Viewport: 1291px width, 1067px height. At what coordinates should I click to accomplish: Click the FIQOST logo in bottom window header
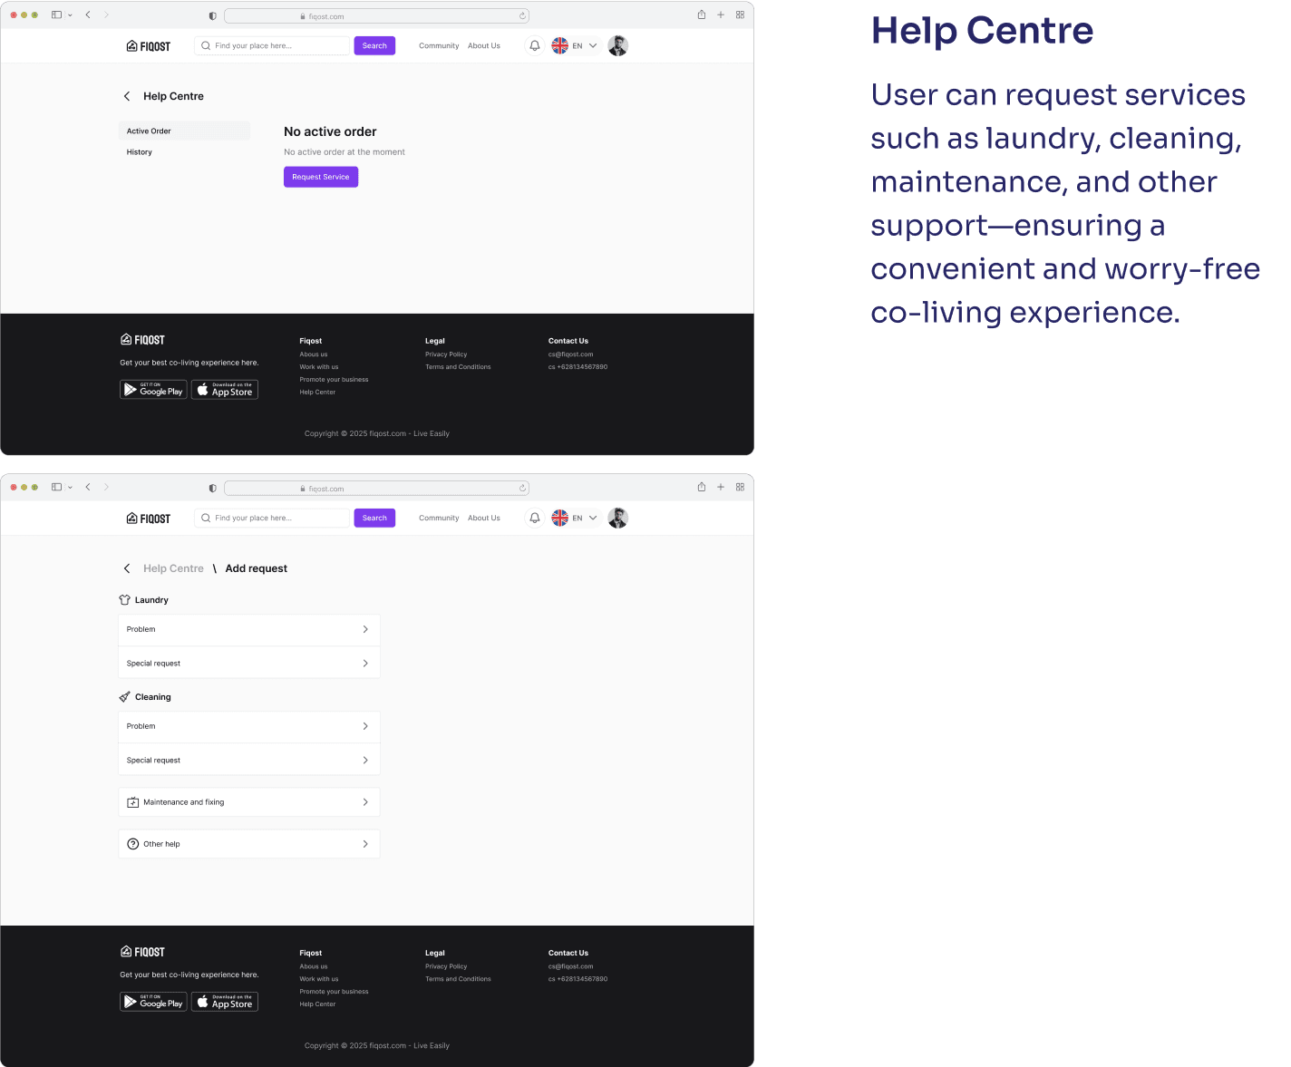pyautogui.click(x=149, y=519)
